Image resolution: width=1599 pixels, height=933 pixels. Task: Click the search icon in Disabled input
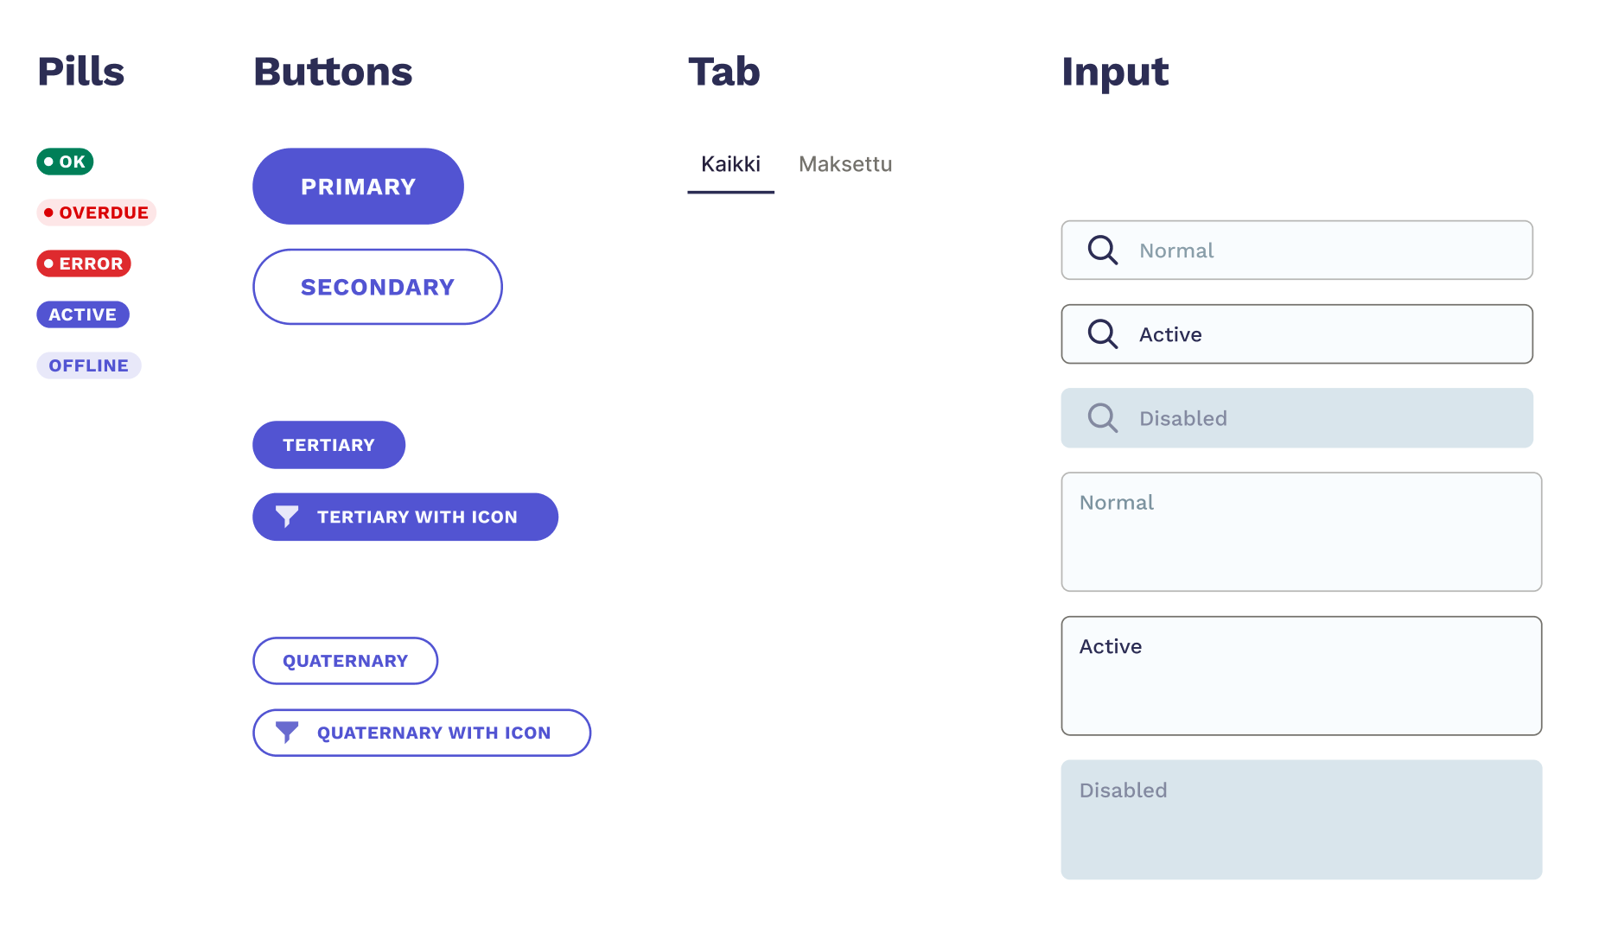click(x=1102, y=418)
